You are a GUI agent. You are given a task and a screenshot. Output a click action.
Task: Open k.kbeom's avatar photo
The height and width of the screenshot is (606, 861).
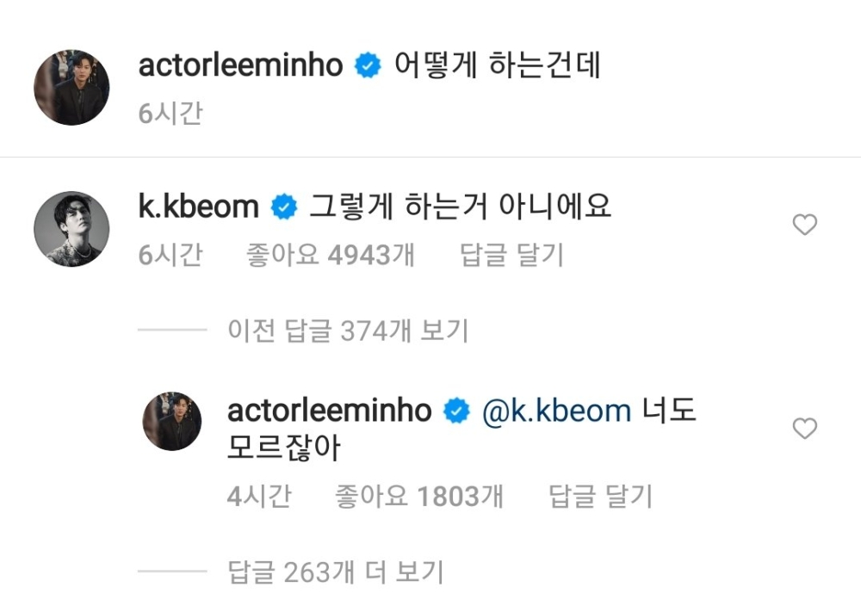[72, 229]
